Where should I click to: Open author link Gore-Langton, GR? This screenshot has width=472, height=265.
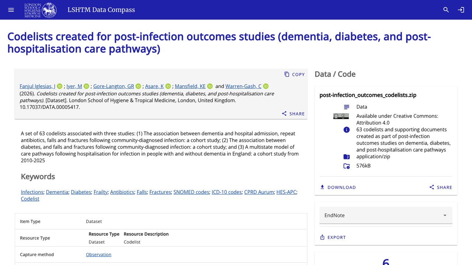(114, 86)
